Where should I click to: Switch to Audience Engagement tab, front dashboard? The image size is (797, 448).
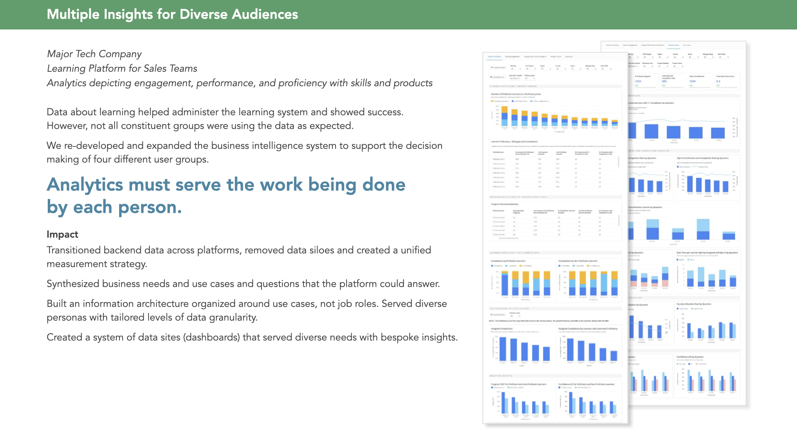(x=512, y=57)
